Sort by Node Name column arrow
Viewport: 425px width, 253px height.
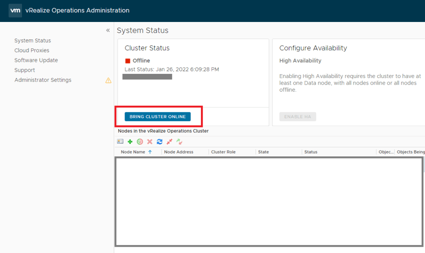(150, 152)
